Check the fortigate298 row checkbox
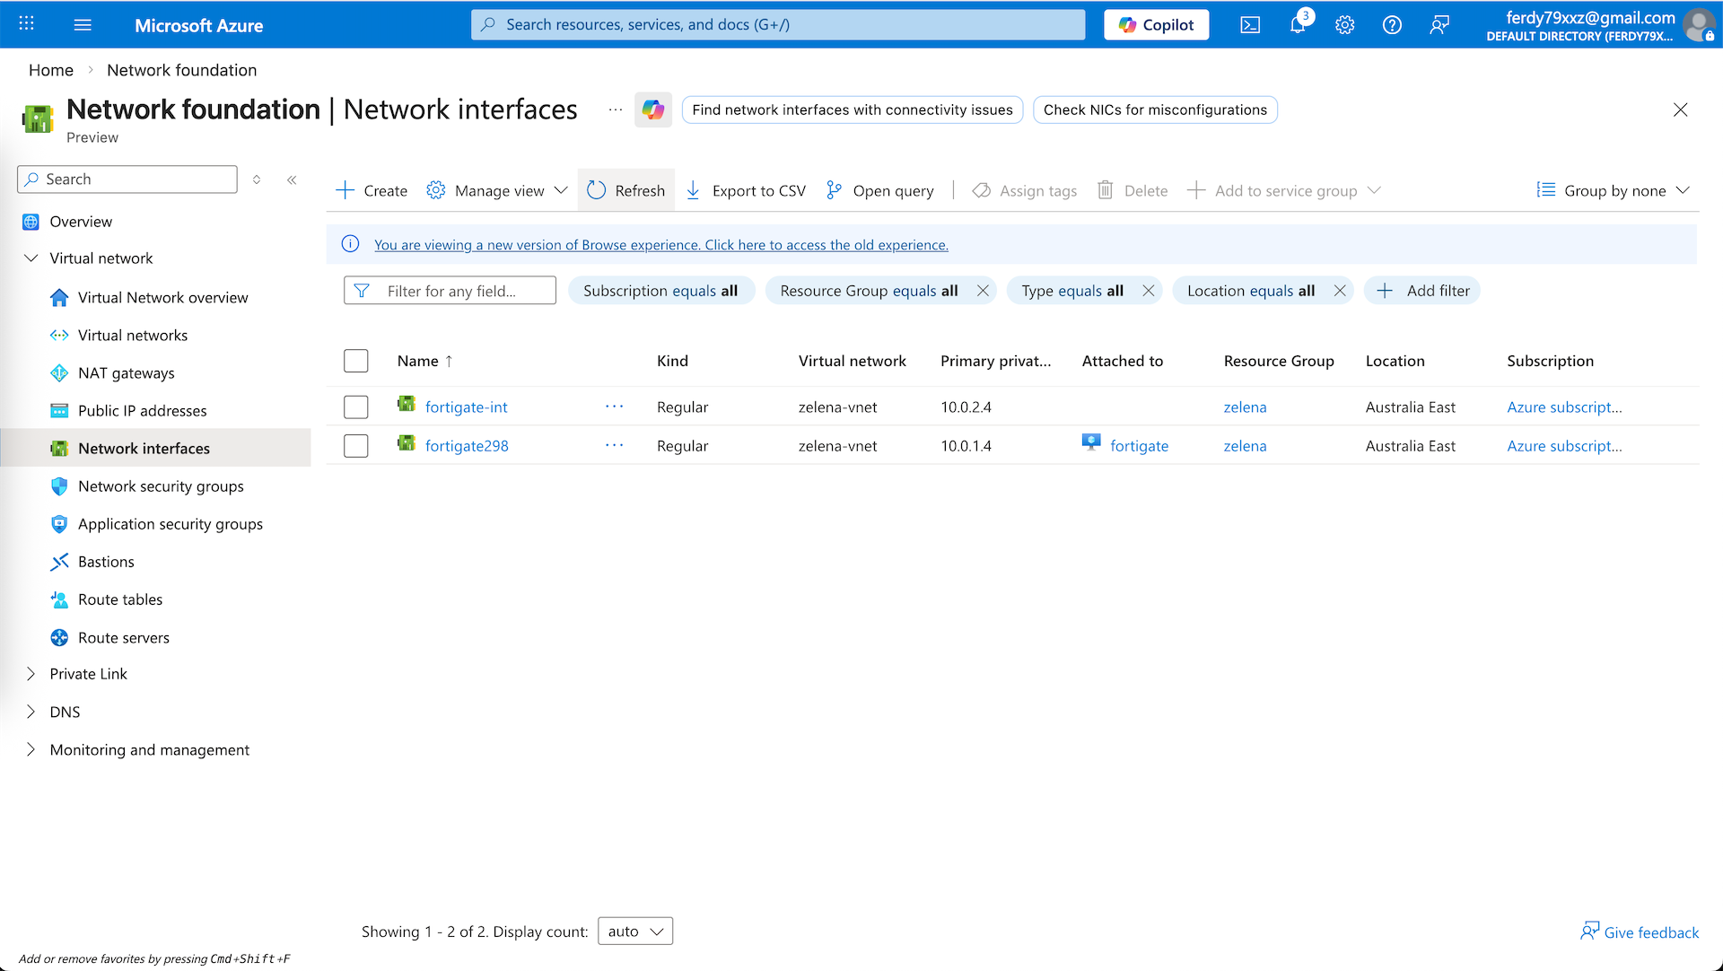 (356, 446)
